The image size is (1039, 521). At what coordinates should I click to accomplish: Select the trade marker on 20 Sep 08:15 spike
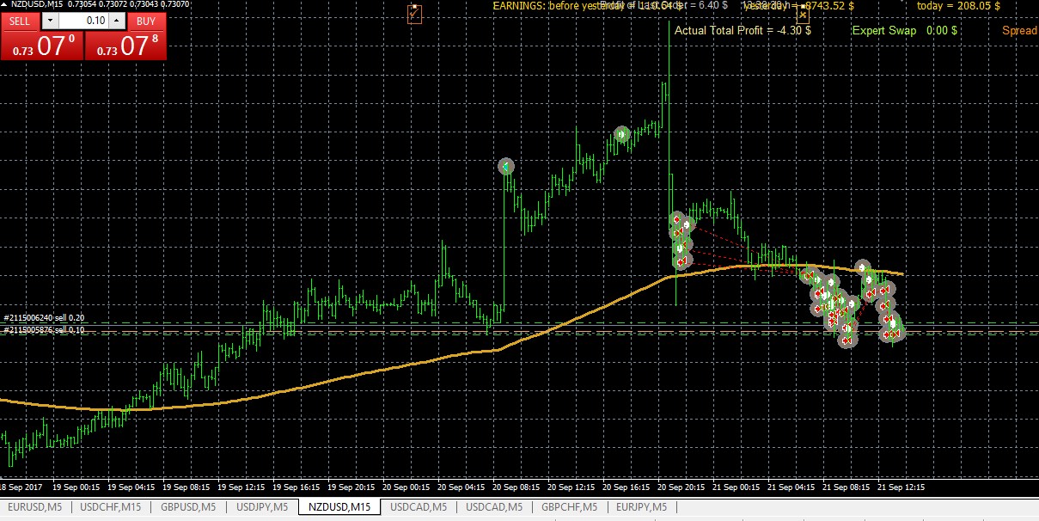tap(506, 166)
